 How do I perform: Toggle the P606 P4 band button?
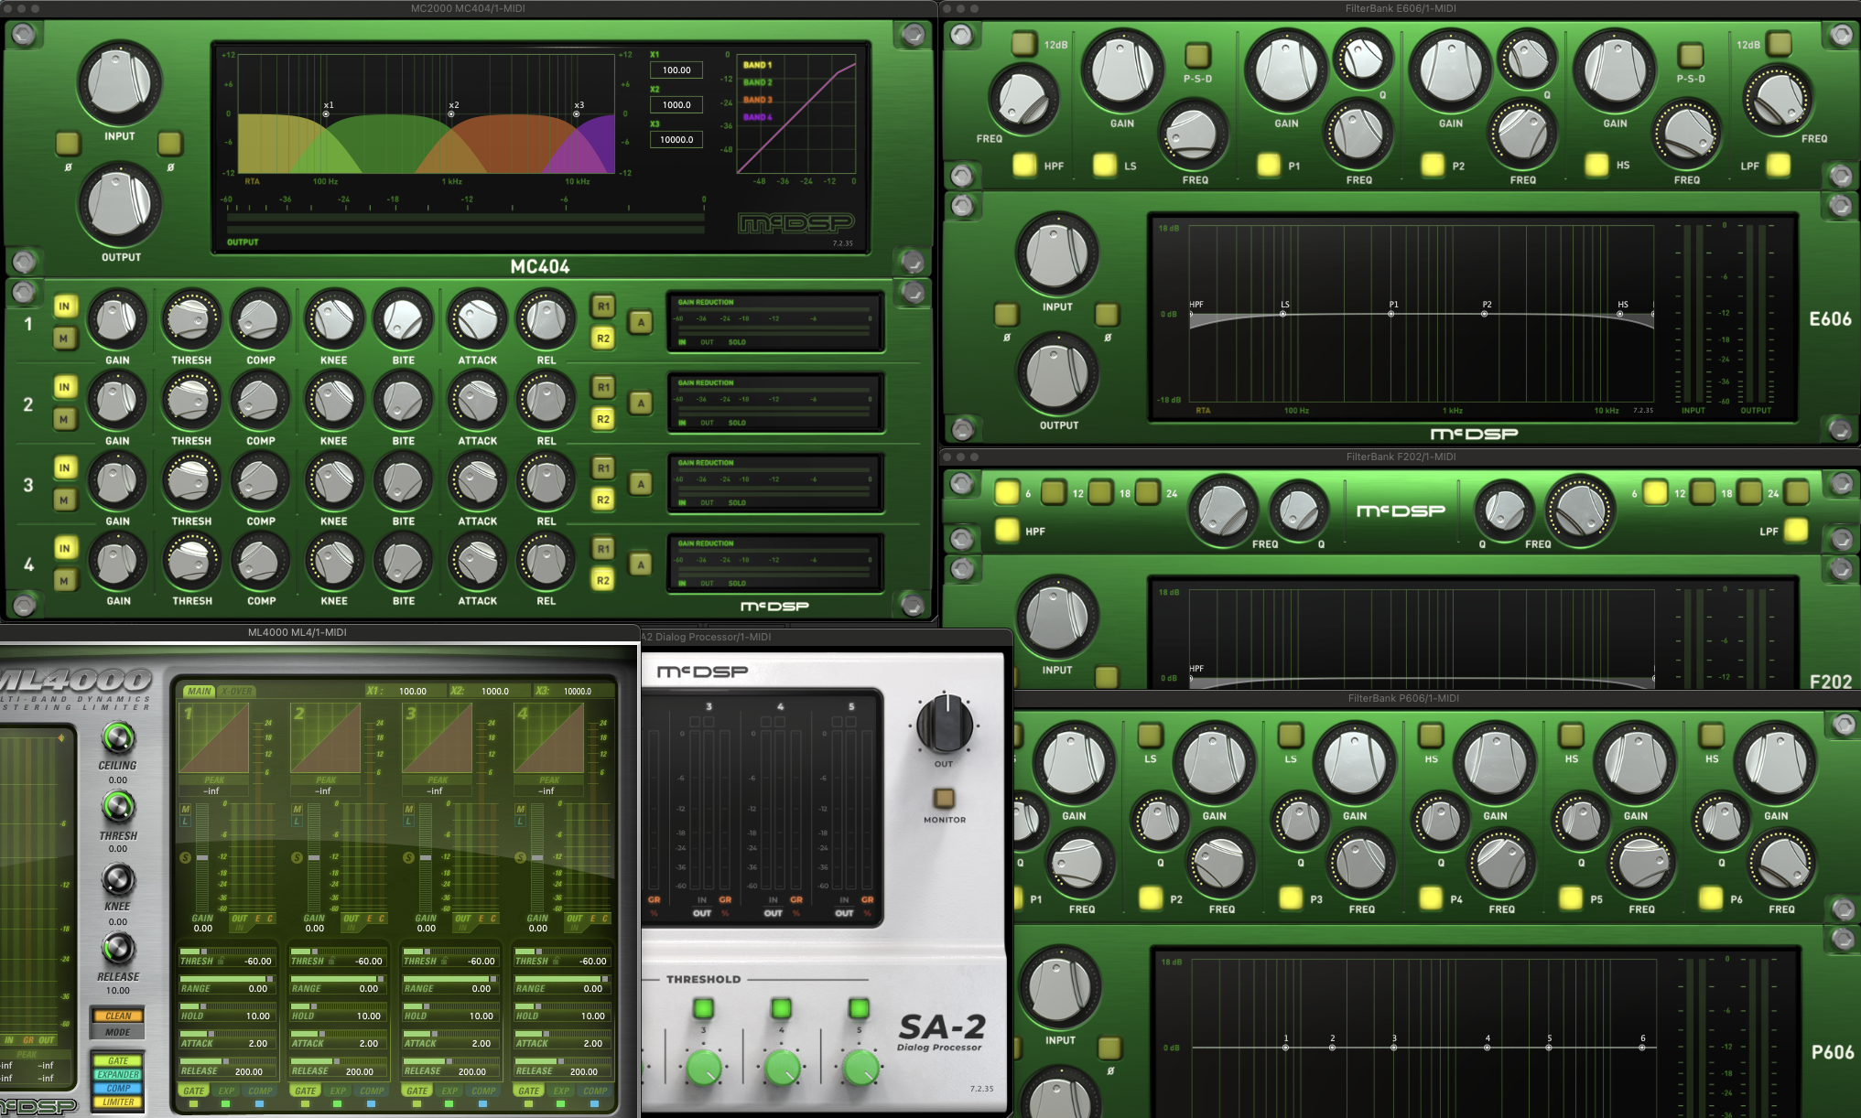tap(1430, 898)
